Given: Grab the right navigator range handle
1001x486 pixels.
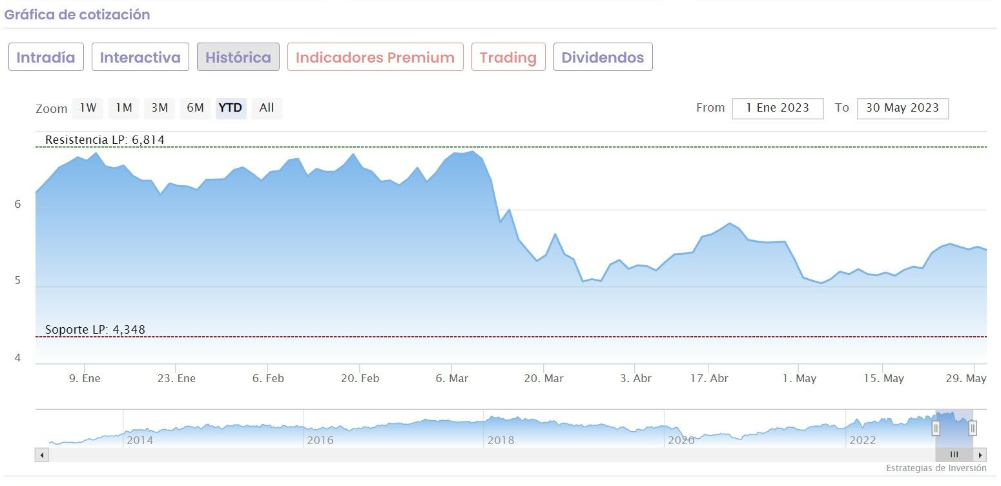Looking at the screenshot, I should [x=973, y=427].
